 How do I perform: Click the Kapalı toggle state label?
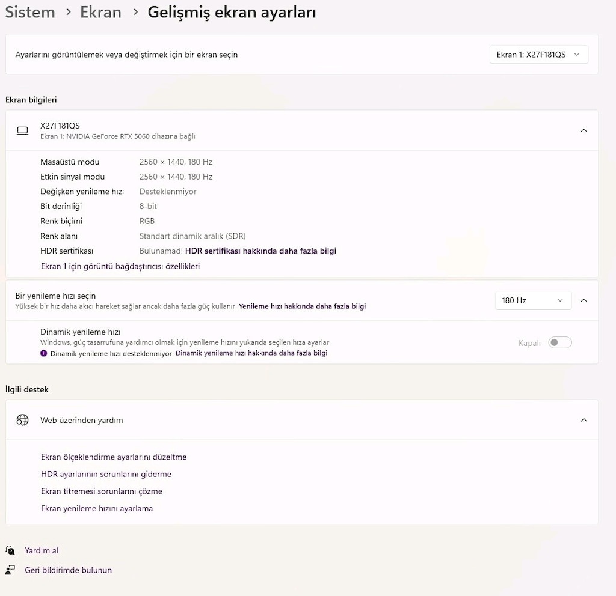[529, 343]
